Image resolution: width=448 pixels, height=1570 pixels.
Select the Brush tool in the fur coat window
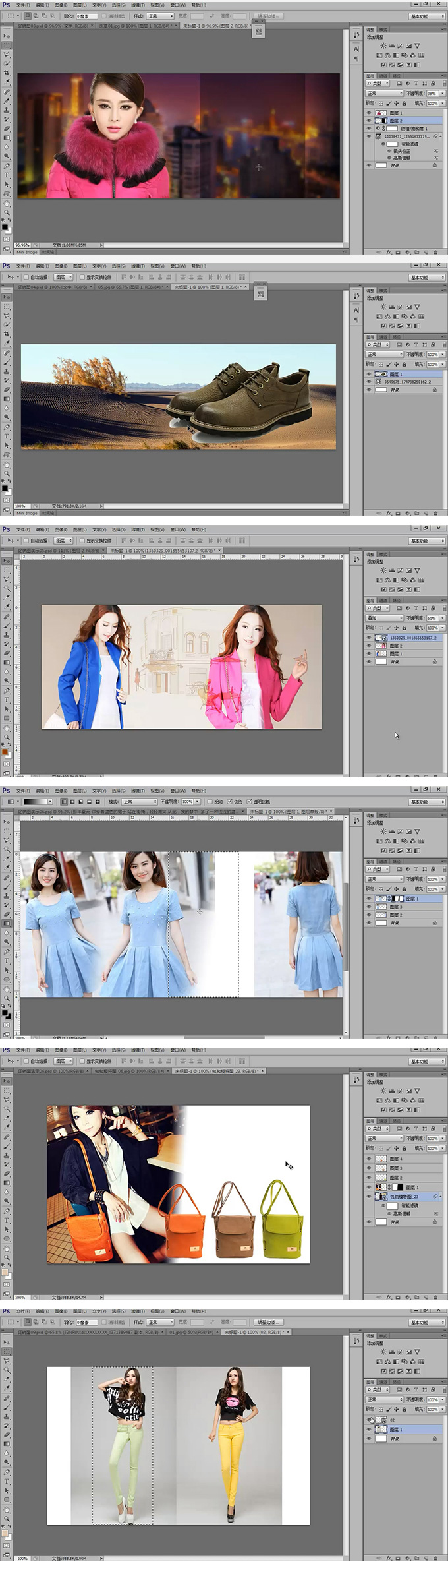tap(7, 101)
